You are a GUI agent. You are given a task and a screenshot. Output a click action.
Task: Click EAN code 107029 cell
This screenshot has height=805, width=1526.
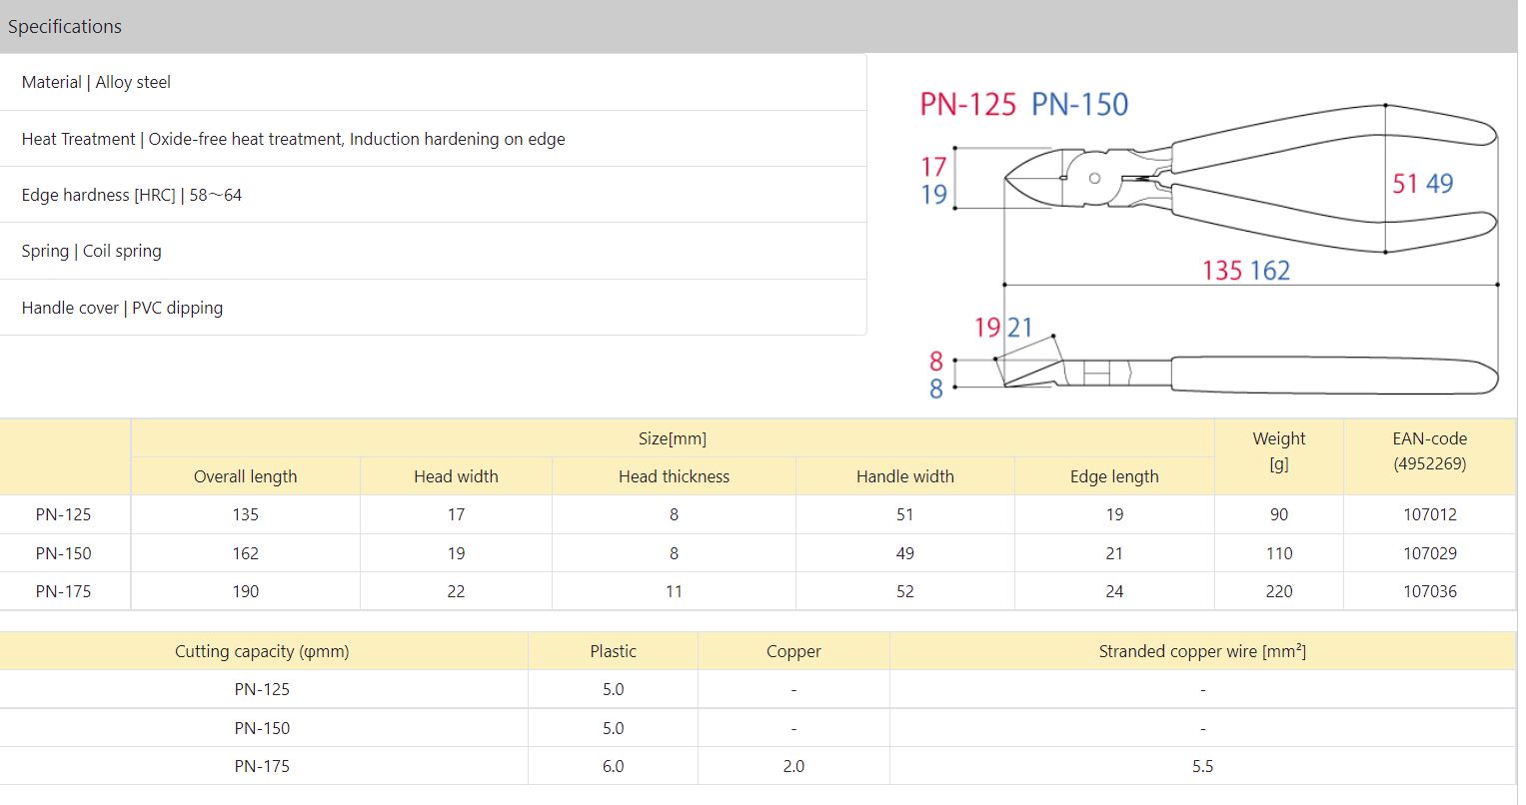pyautogui.click(x=1430, y=553)
